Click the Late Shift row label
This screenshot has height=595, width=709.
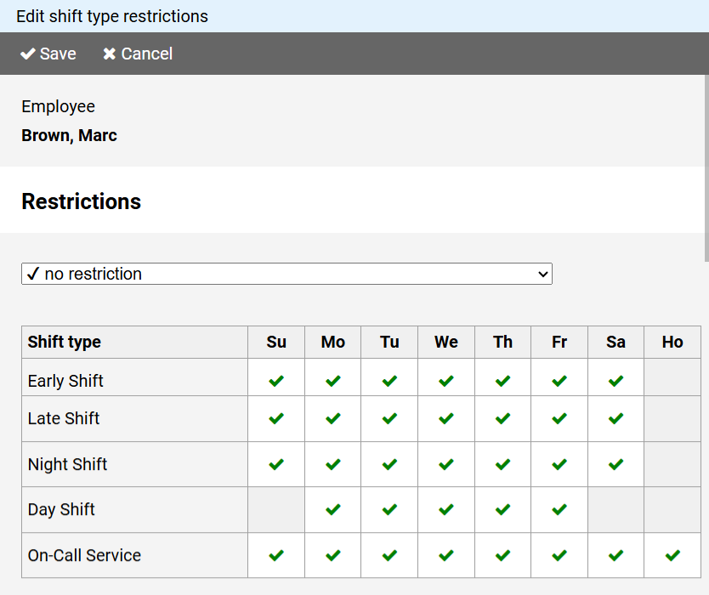64,419
